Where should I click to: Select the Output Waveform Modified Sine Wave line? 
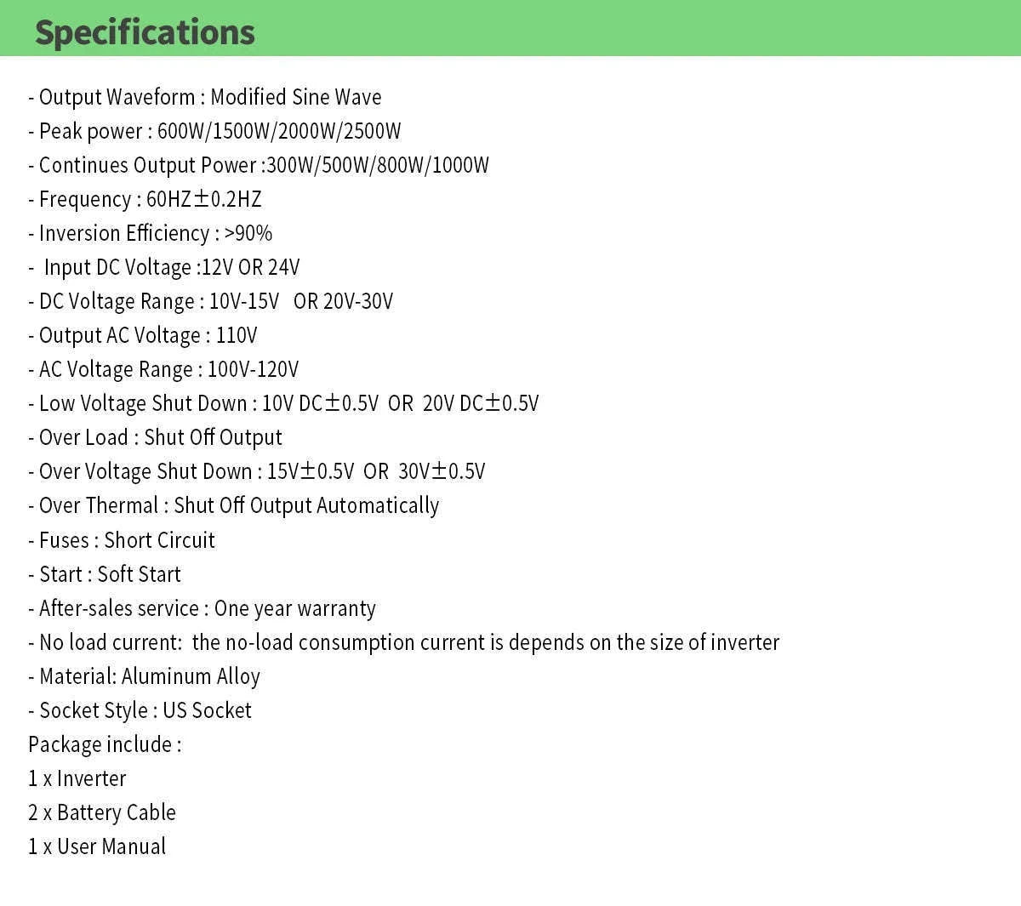tap(204, 97)
